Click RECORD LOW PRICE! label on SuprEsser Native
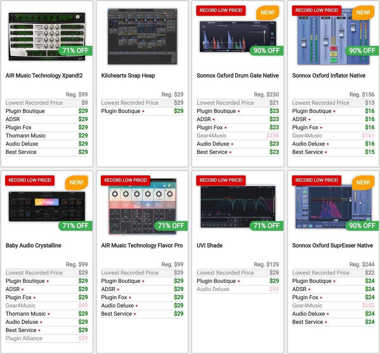This screenshot has width=380, height=354. point(317,180)
